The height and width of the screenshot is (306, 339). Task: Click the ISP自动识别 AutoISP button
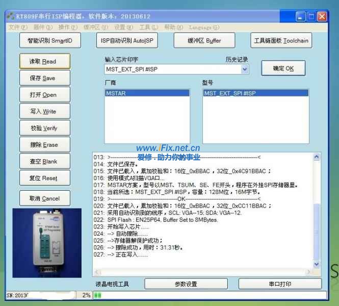(127, 40)
